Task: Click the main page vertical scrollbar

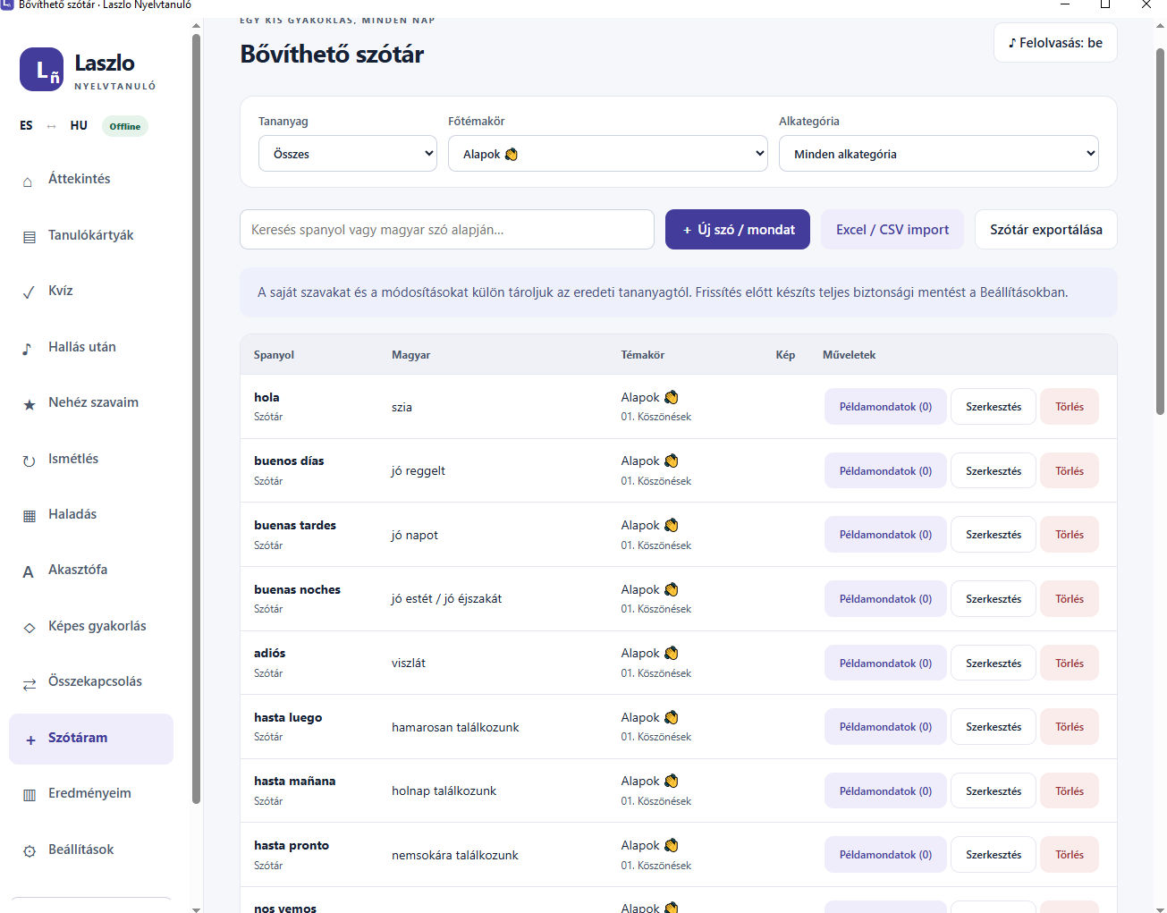Action: [x=1160, y=232]
